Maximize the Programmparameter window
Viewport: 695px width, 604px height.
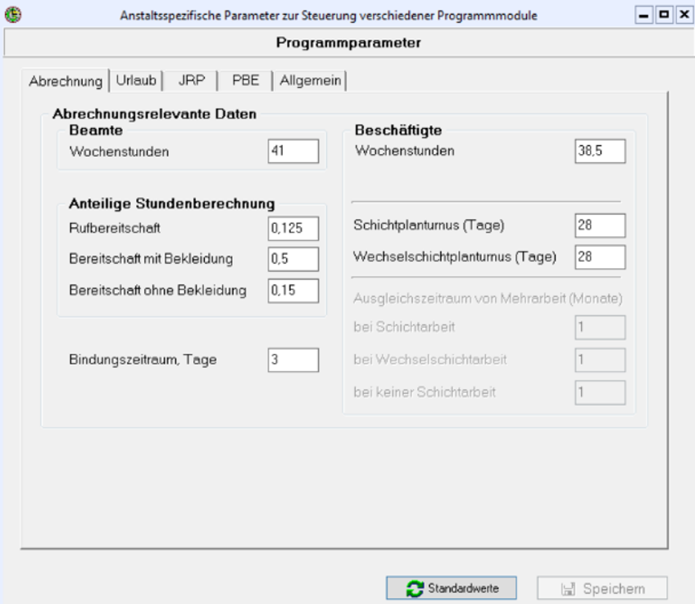coord(664,15)
